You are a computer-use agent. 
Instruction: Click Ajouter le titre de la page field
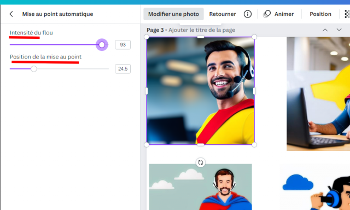coord(202,30)
